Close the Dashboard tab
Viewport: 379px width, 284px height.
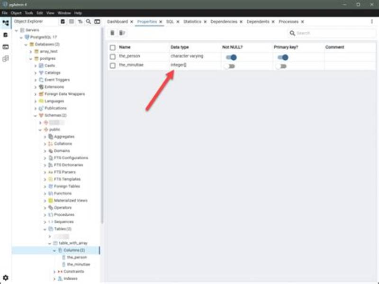132,22
